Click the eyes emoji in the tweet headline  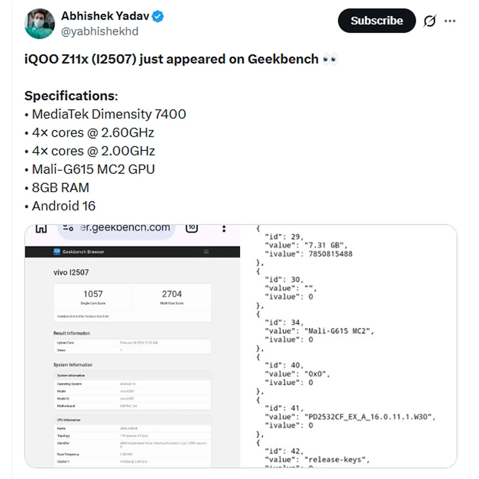point(330,59)
